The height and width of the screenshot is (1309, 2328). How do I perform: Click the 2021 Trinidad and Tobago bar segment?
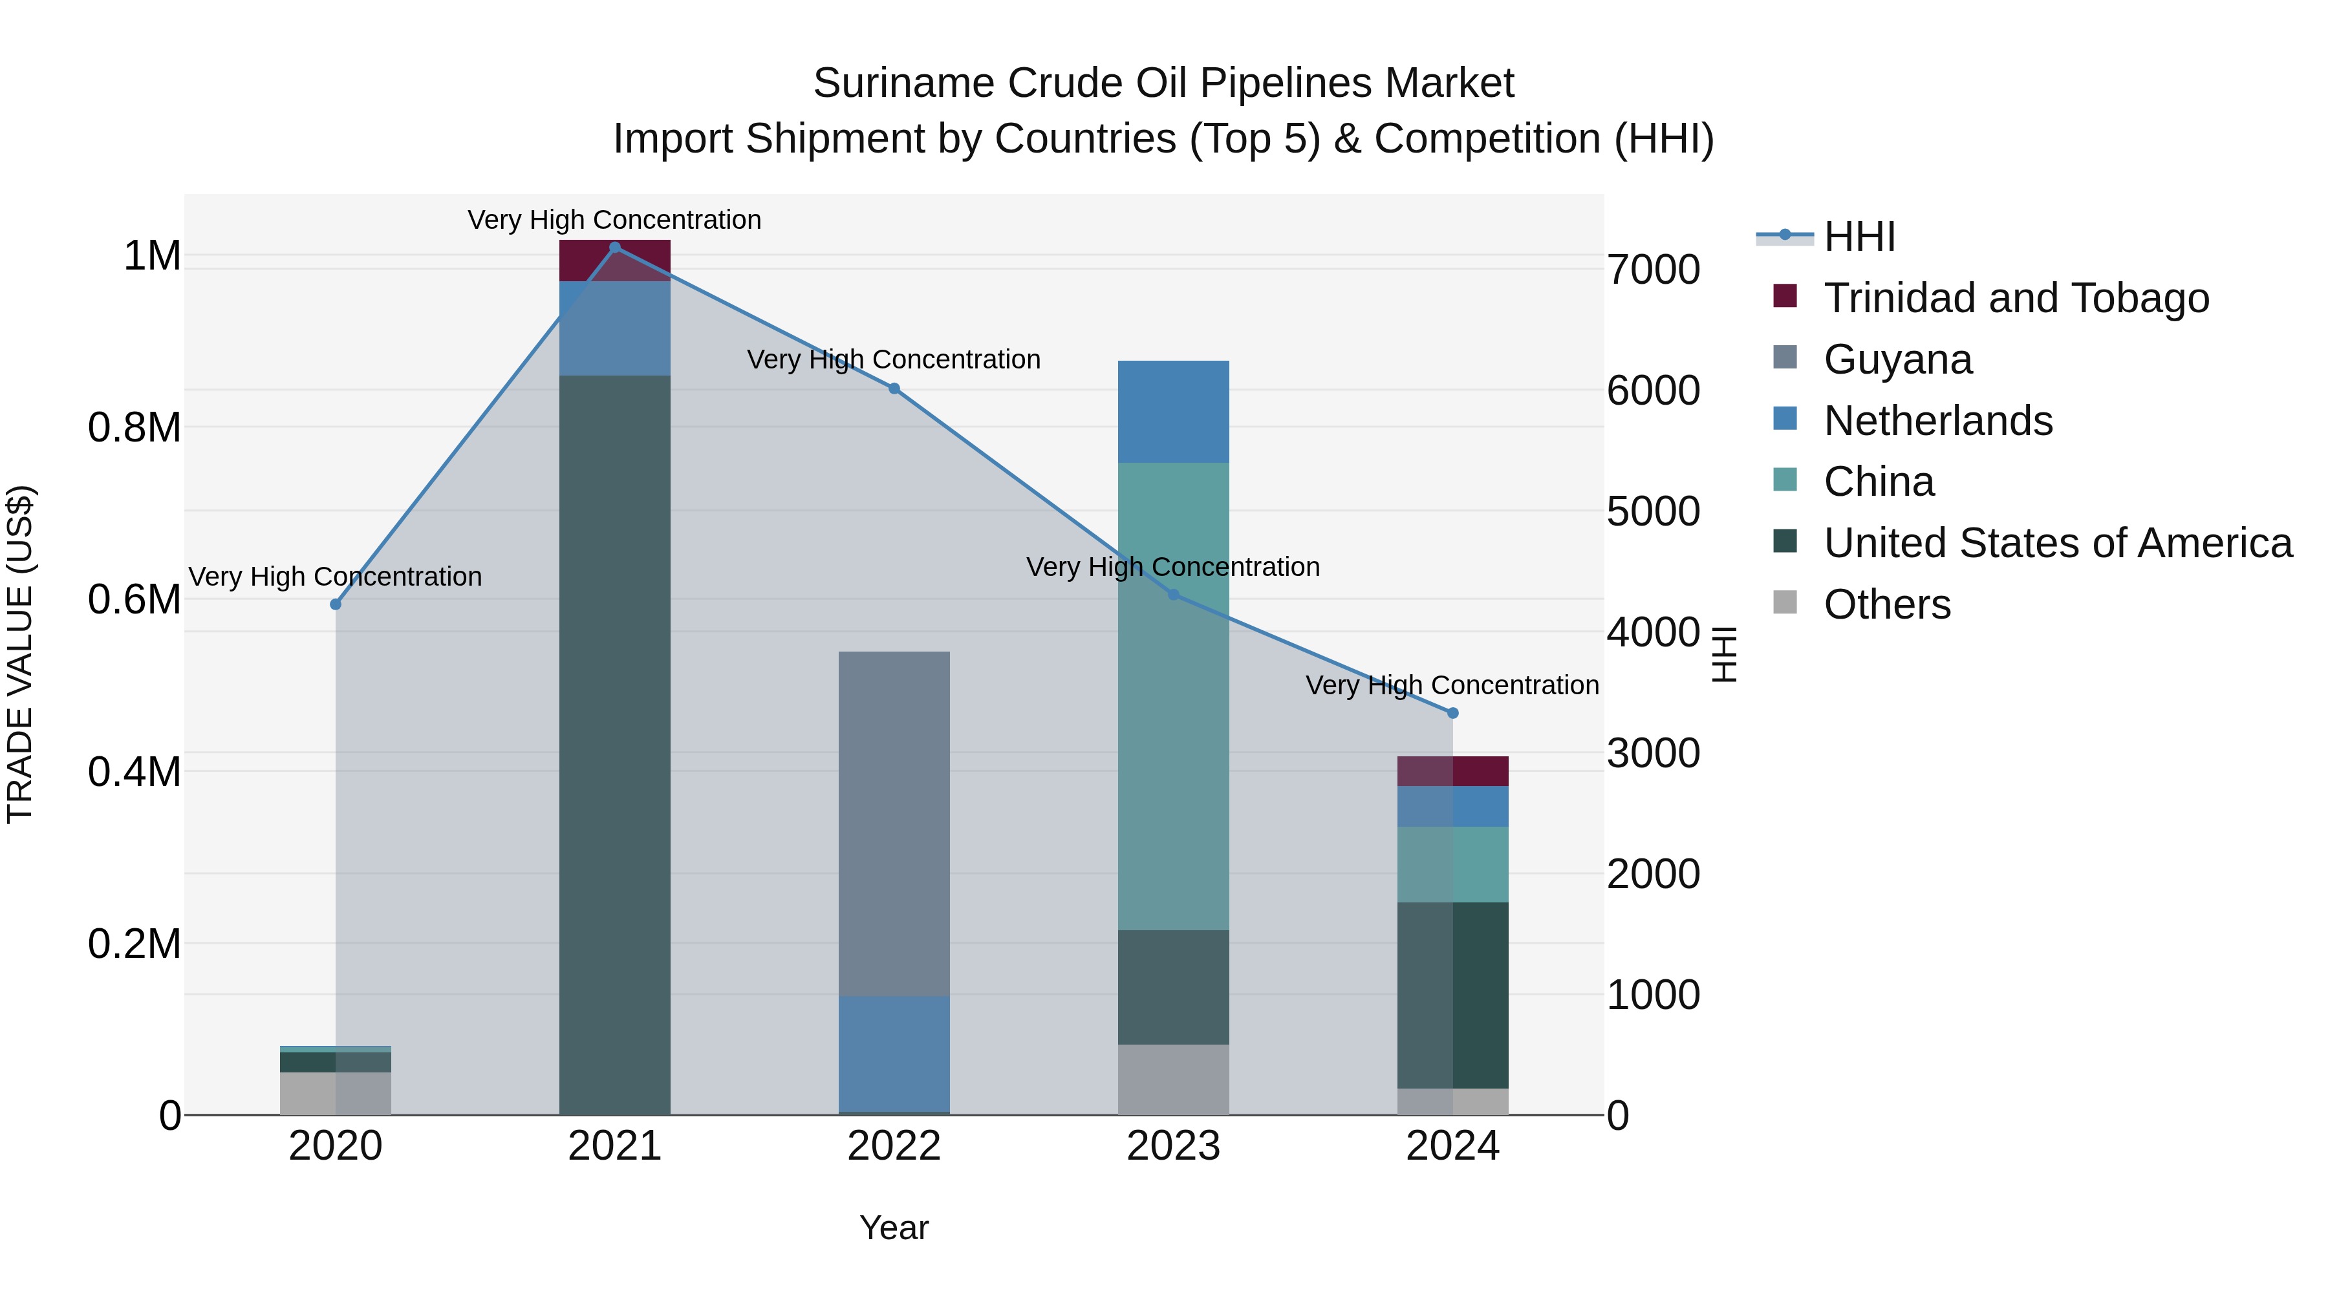point(616,261)
